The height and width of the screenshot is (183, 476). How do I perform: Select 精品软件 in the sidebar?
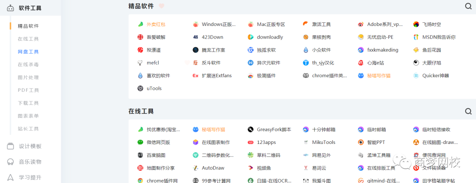28,26
